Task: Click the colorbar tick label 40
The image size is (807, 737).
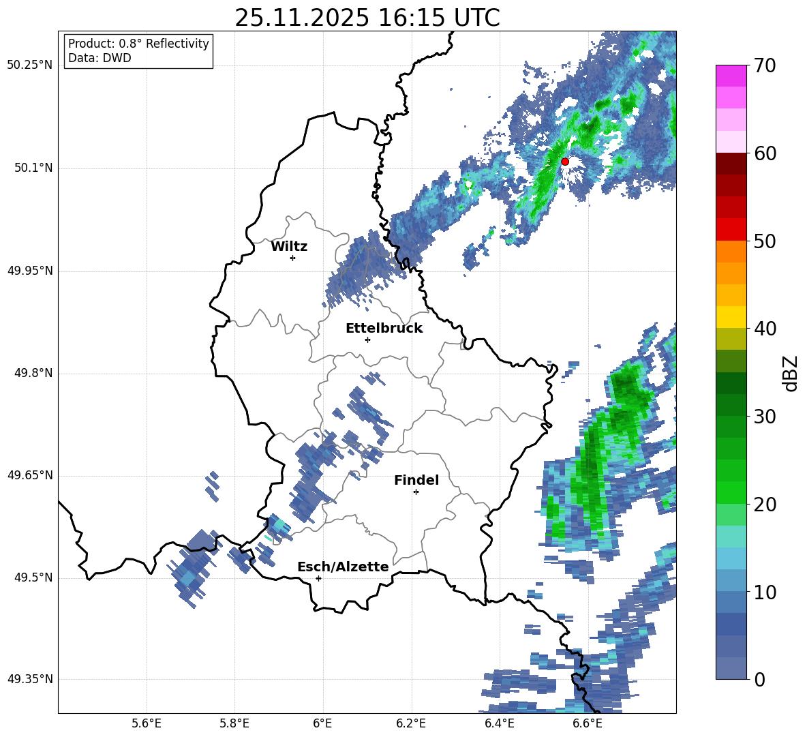Action: pyautogui.click(x=765, y=329)
